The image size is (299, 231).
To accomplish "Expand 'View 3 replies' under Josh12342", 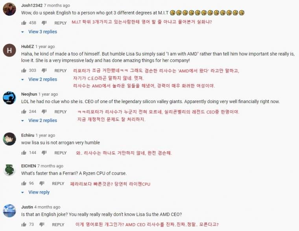I will point(42,32).
